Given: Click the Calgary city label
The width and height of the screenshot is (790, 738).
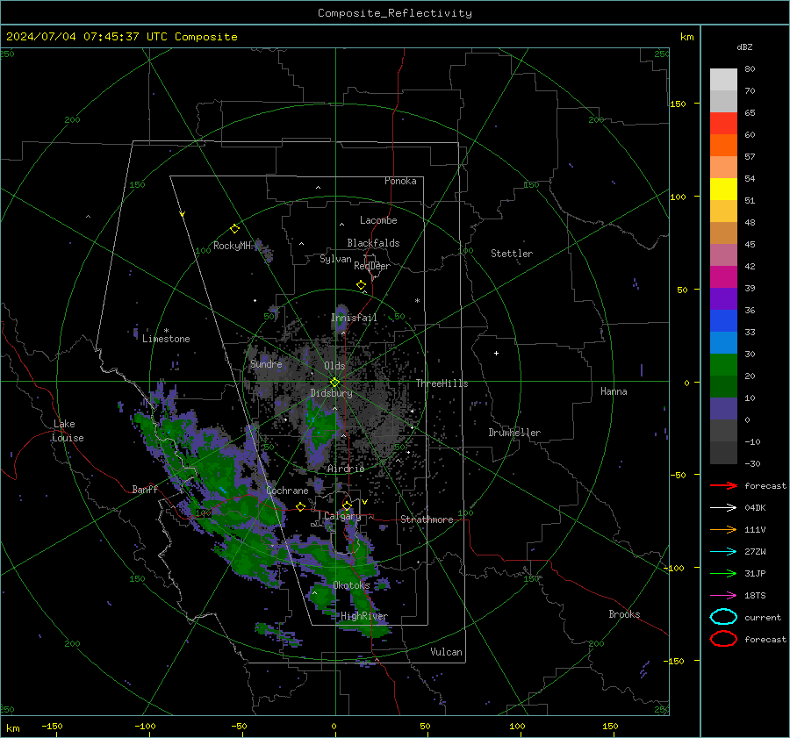Looking at the screenshot, I should click(342, 516).
